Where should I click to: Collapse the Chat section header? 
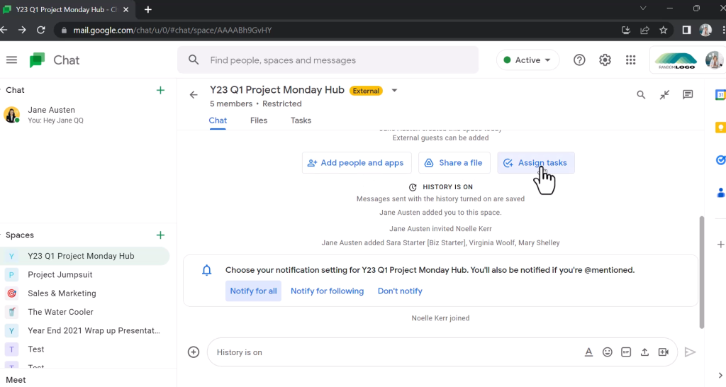point(15,90)
